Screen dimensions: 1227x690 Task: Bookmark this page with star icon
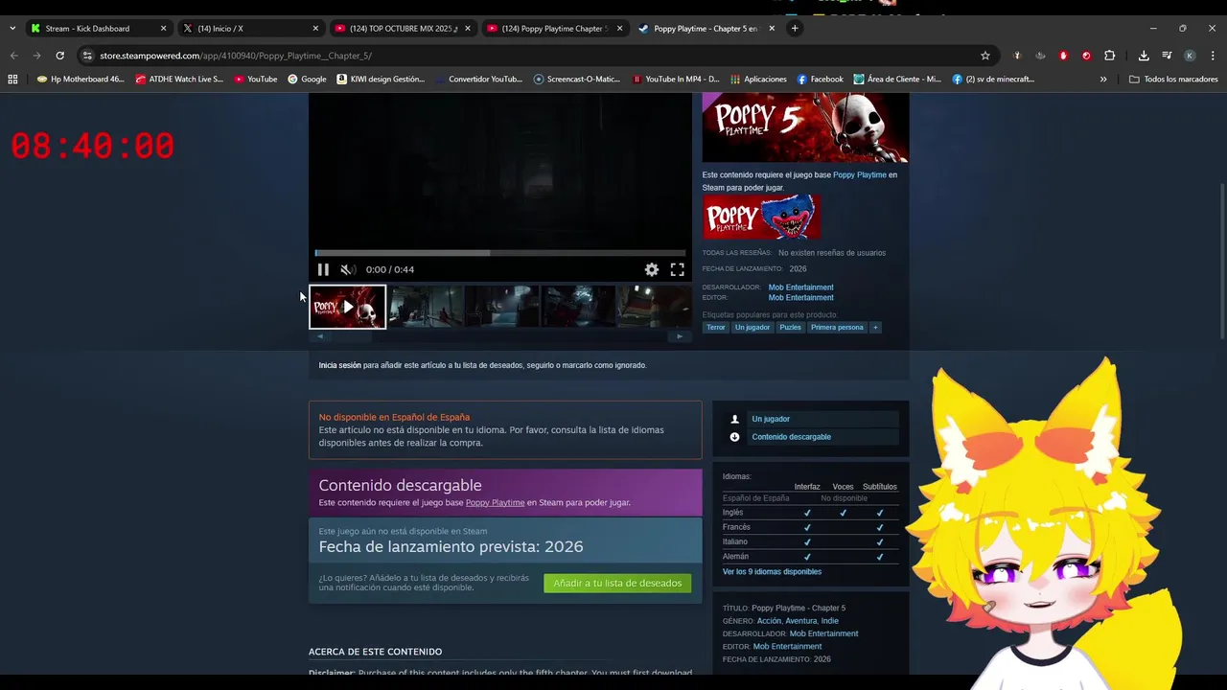click(984, 56)
